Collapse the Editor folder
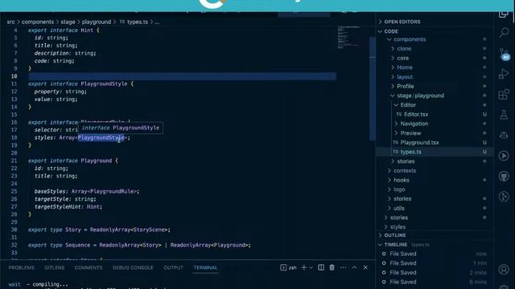Viewport: 515px width, 289px height. pos(408,105)
